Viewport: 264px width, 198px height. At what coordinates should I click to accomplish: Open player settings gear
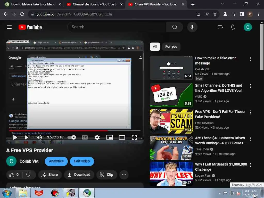(x=97, y=137)
